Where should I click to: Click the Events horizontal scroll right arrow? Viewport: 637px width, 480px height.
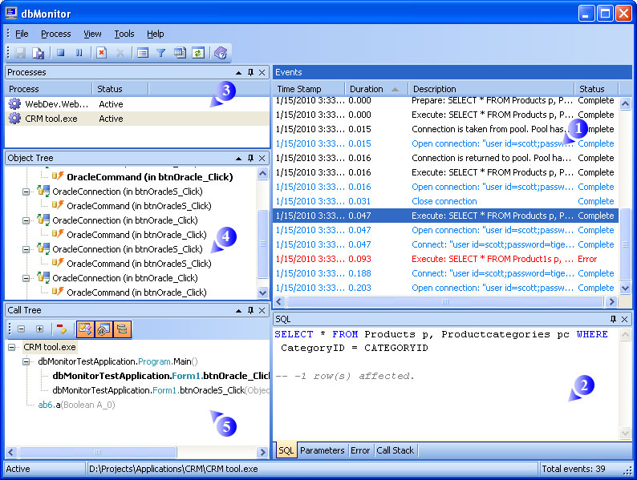[611, 302]
